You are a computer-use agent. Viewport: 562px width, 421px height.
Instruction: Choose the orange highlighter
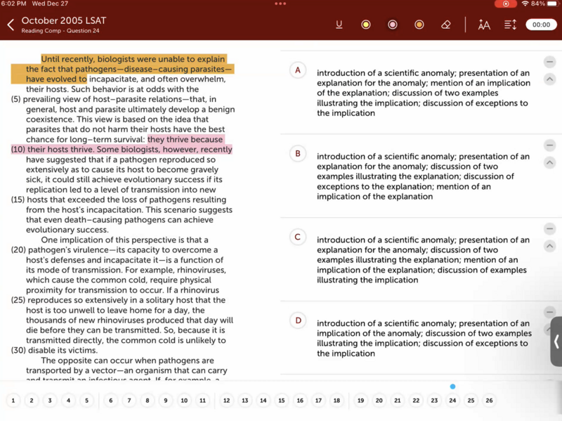click(419, 25)
